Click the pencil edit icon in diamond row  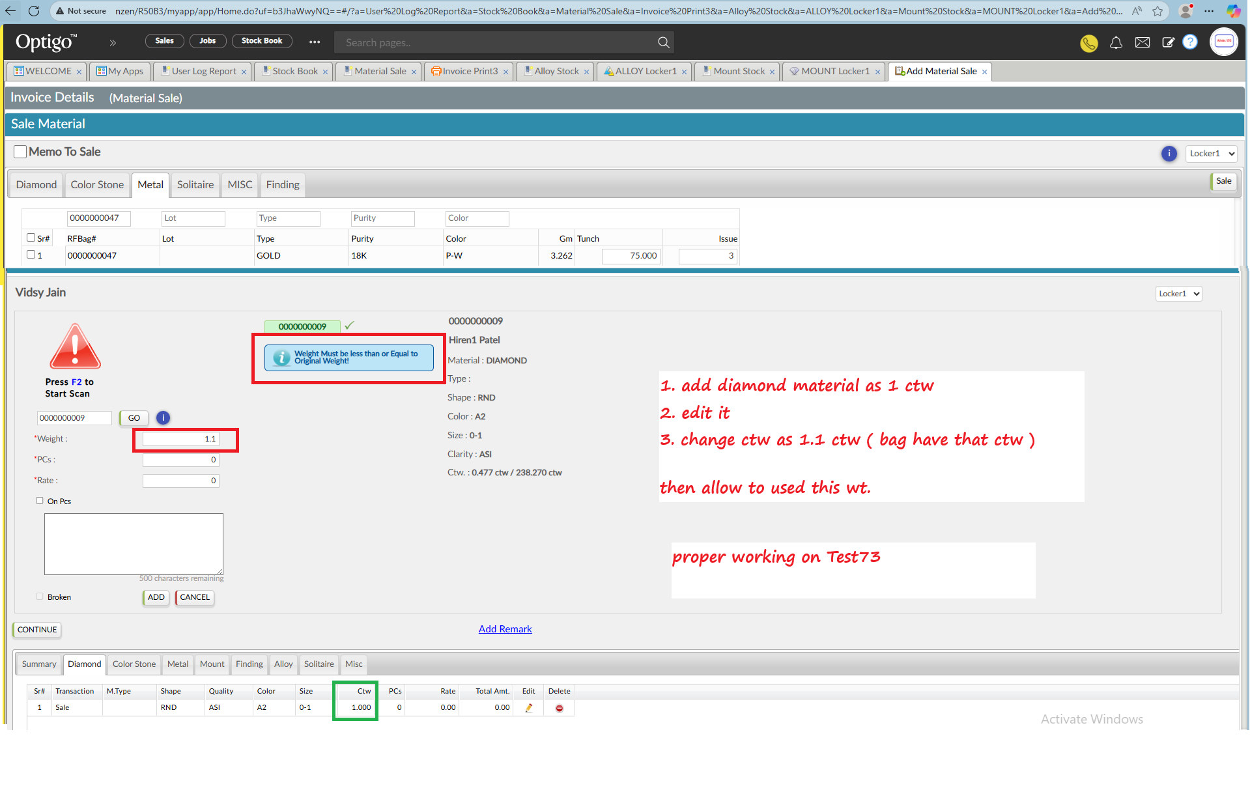[529, 708]
